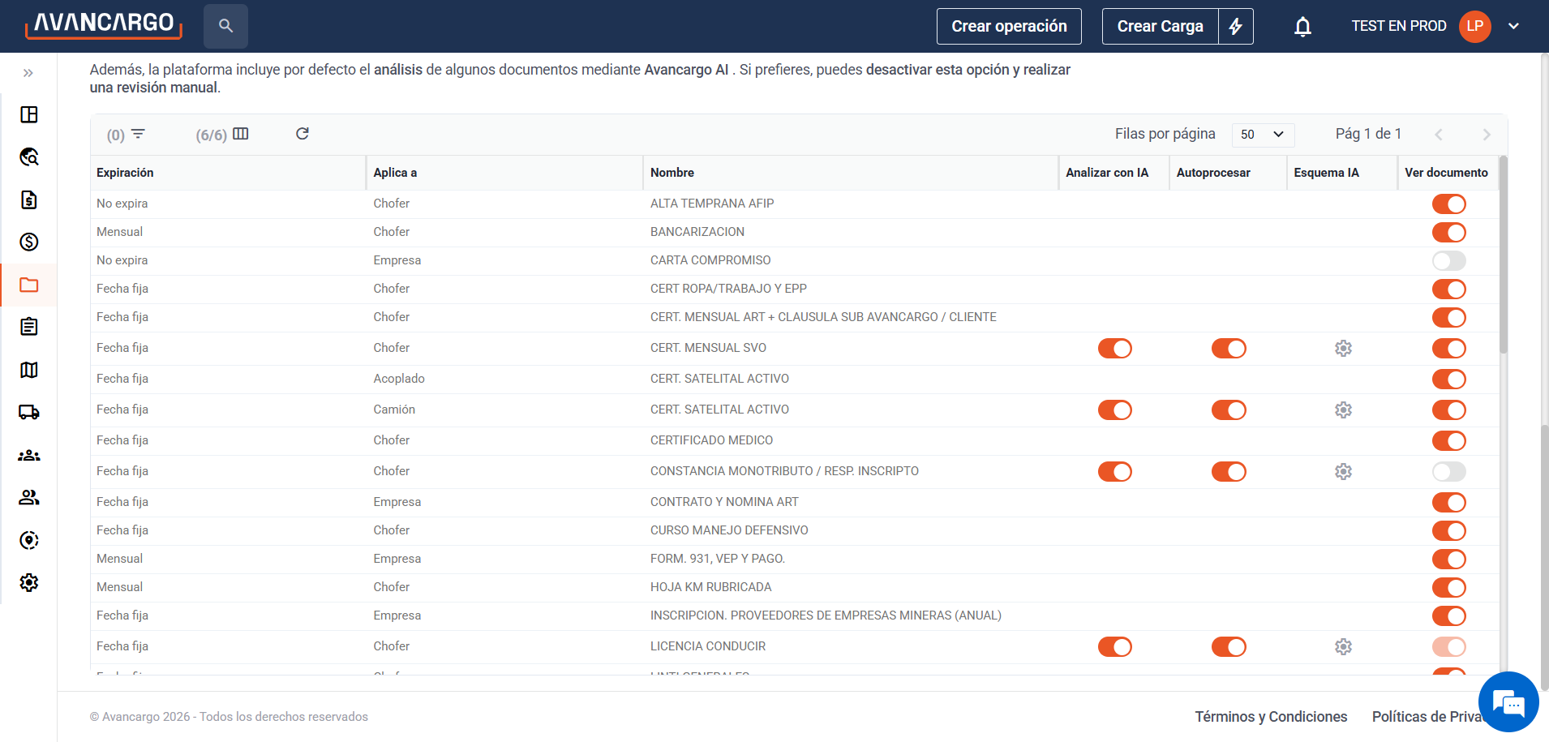Open Políticas de Privacidad link
This screenshot has height=742, width=1549.
pyautogui.click(x=1426, y=717)
